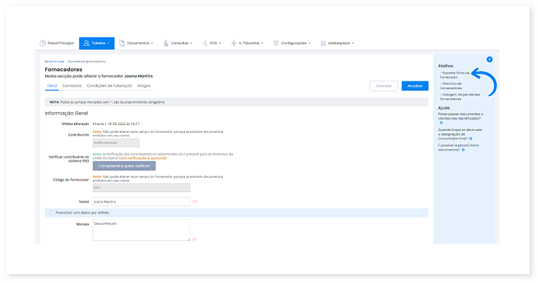Open the Documentos dropdown arrow
The image size is (539, 284).
152,43
